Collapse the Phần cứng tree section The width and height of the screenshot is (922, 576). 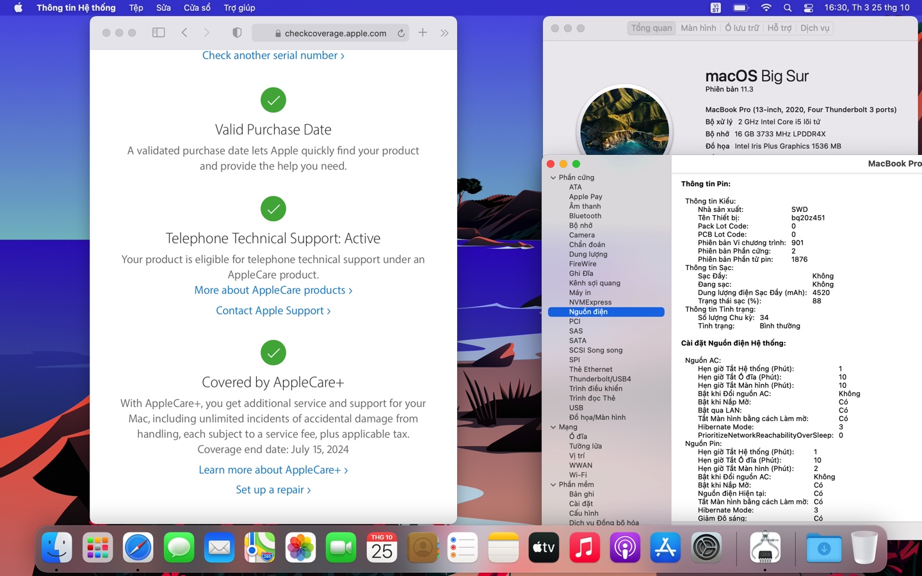[x=553, y=178]
